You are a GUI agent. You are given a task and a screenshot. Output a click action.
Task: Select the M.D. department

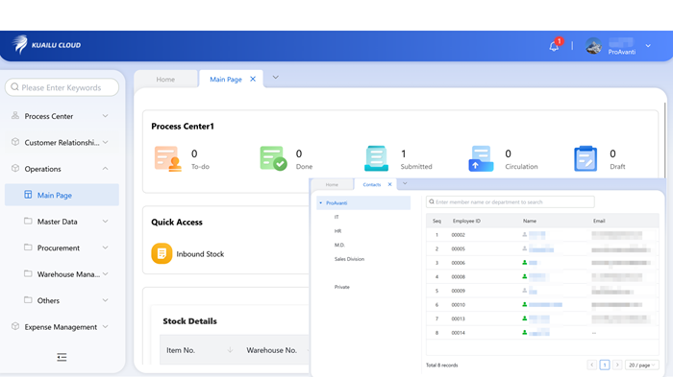pos(339,245)
